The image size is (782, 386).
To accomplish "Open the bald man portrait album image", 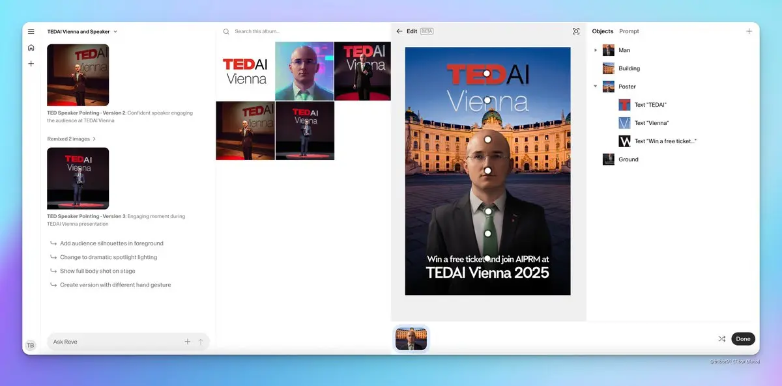I will [304, 71].
